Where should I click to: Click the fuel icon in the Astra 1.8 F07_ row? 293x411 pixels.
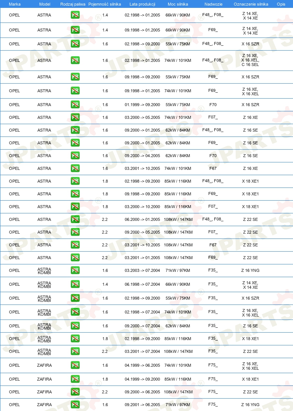tap(75, 207)
